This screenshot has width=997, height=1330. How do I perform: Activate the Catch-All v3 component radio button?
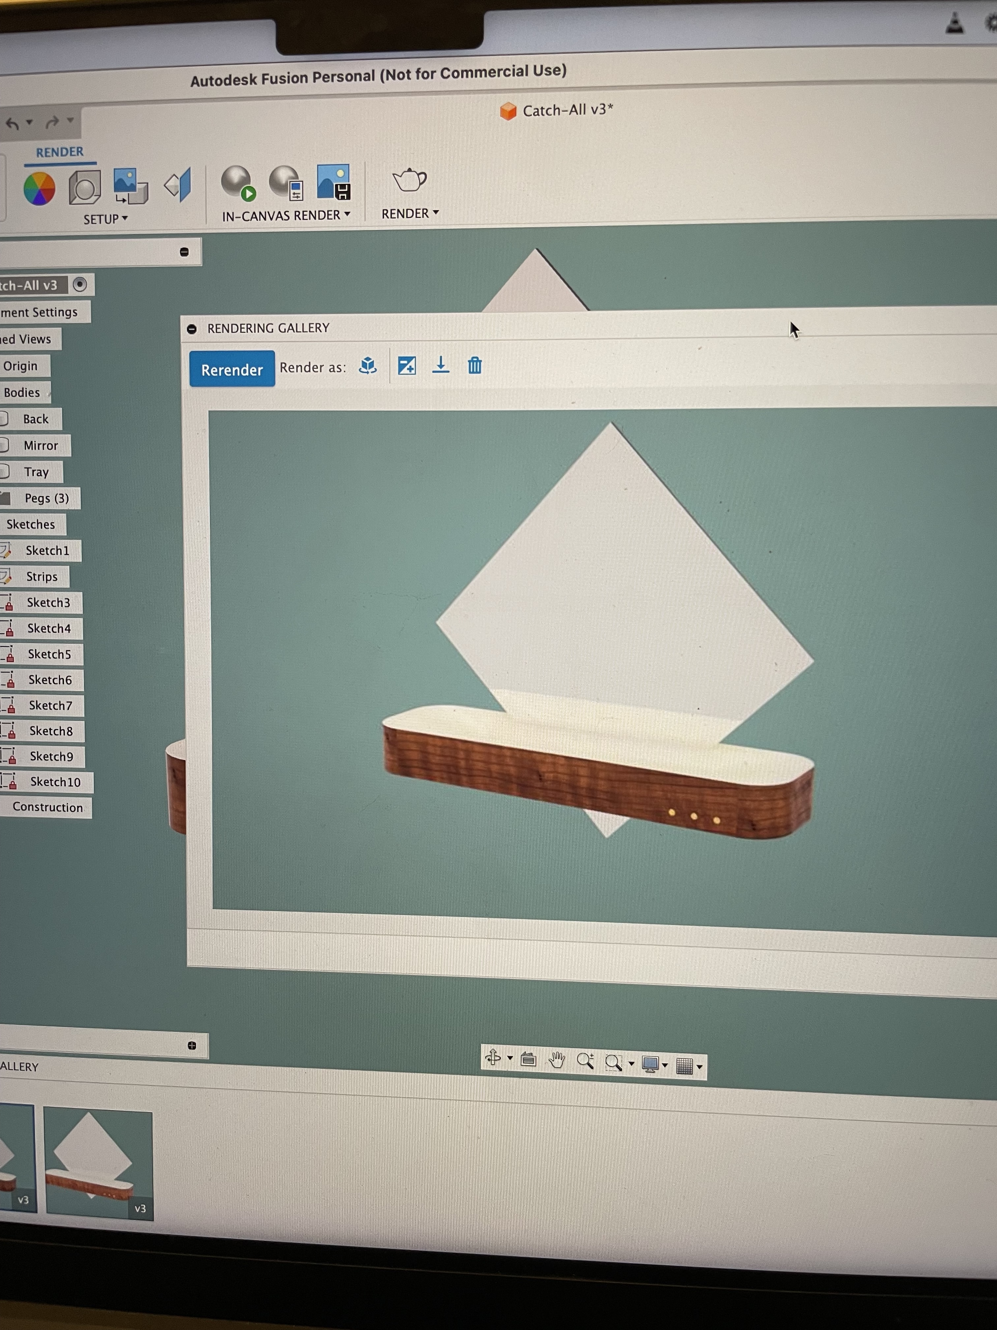pyautogui.click(x=80, y=284)
